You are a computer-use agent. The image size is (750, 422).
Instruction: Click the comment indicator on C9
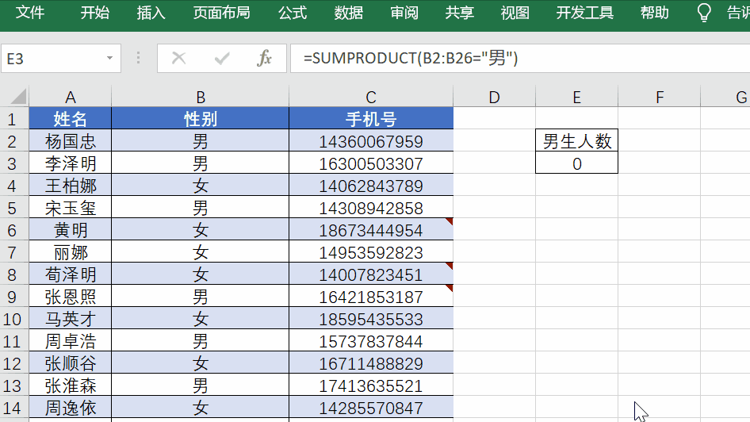tap(450, 288)
